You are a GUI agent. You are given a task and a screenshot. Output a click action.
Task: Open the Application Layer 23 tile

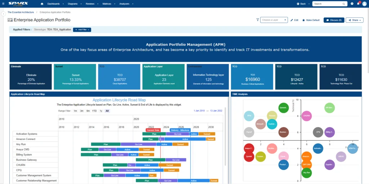[x=163, y=77]
